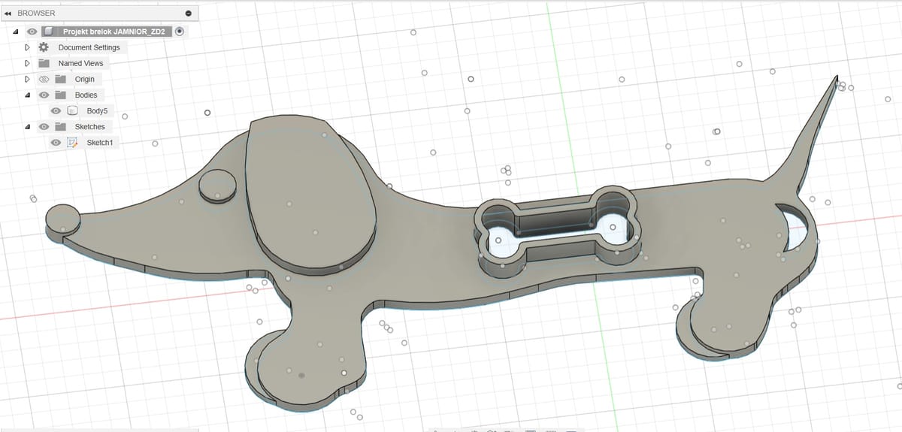Click the Document Settings gear icon
Viewport: 902px width, 432px height.
point(44,47)
